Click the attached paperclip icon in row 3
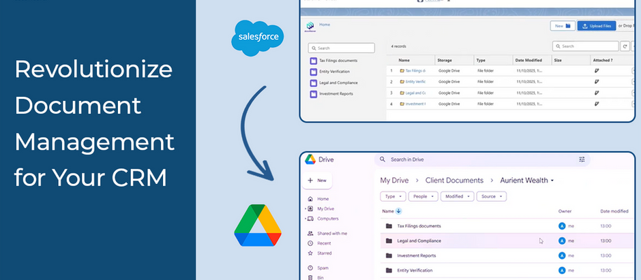The width and height of the screenshot is (641, 280). (x=596, y=93)
